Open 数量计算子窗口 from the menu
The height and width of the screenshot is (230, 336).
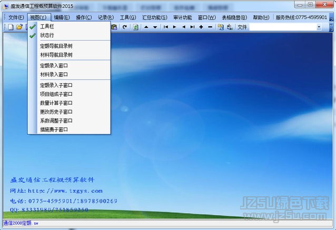click(x=69, y=103)
